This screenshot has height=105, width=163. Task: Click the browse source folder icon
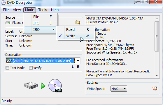pos(78,22)
